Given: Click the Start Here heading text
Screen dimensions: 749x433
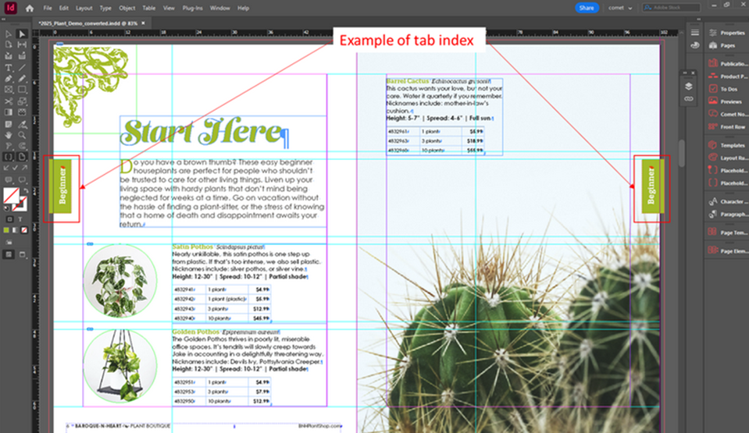Looking at the screenshot, I should pos(202,132).
